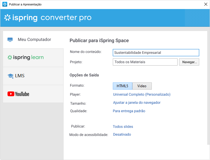This screenshot has height=160, width=210.
Task: Click the Publicar label
Action: coord(78,126)
